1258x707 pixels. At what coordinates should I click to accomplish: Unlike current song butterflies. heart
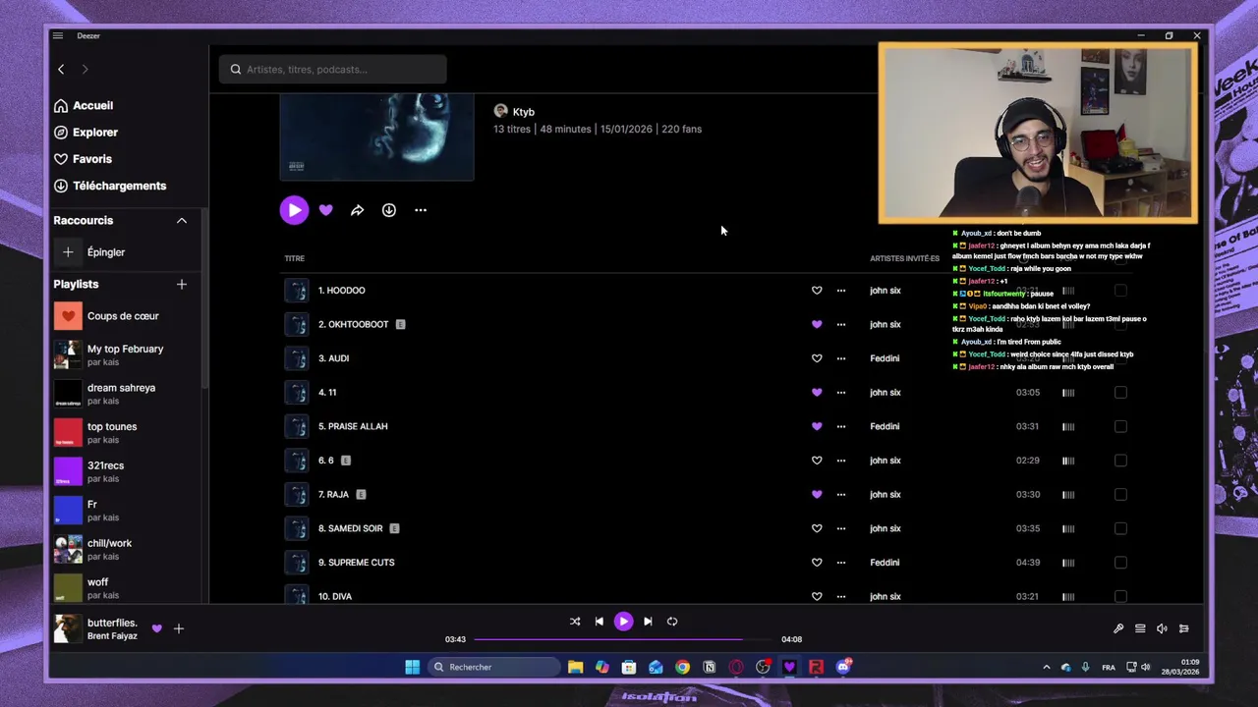[x=157, y=628]
